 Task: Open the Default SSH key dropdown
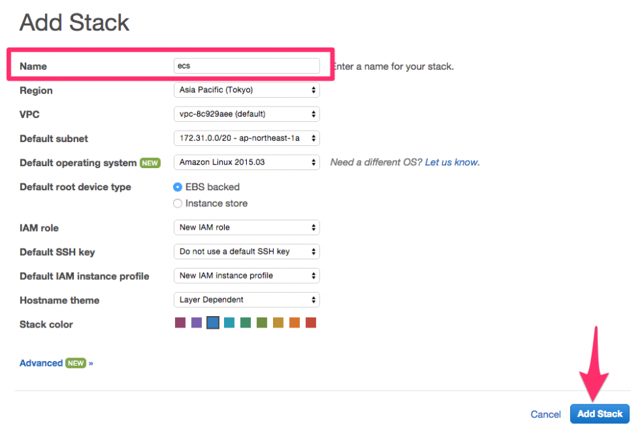point(246,251)
